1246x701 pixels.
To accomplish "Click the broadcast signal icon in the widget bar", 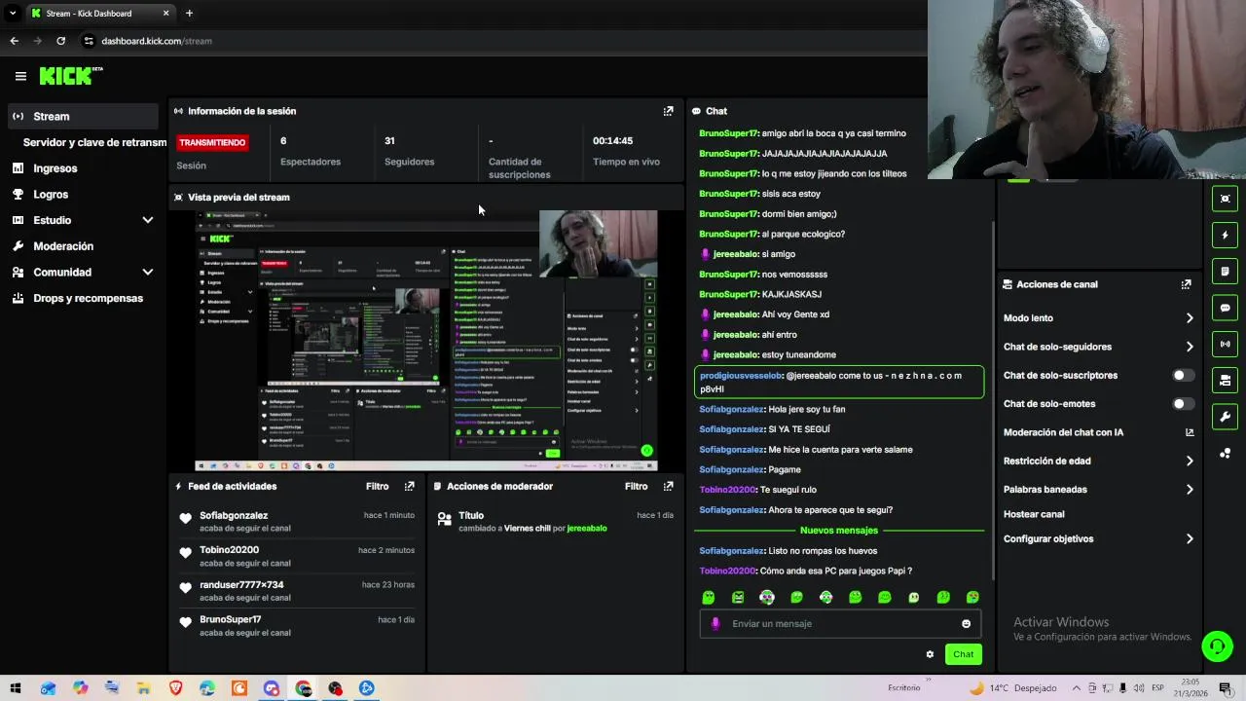I will (x=1225, y=344).
